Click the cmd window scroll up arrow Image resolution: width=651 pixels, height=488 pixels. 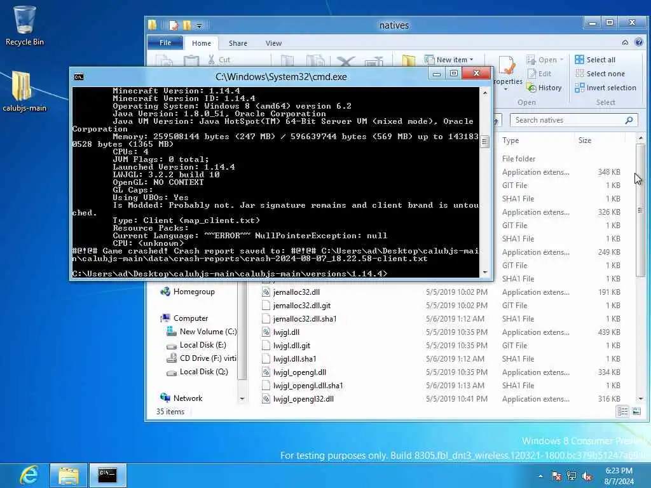click(484, 93)
